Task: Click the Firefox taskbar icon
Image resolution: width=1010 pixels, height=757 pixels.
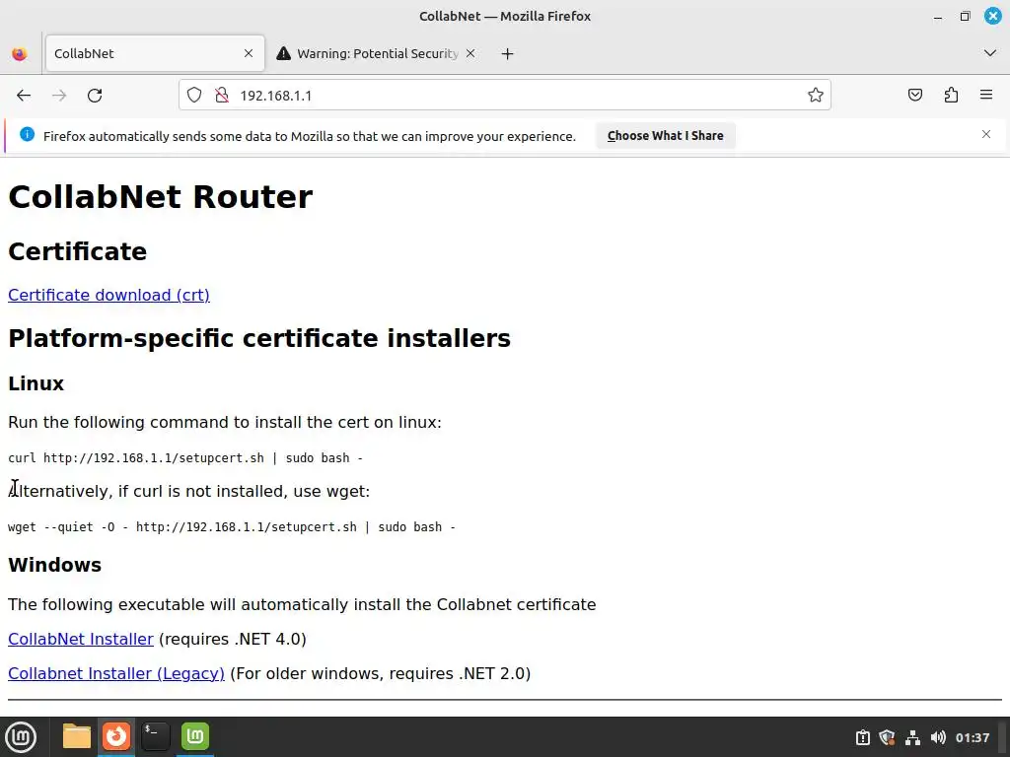Action: point(116,736)
